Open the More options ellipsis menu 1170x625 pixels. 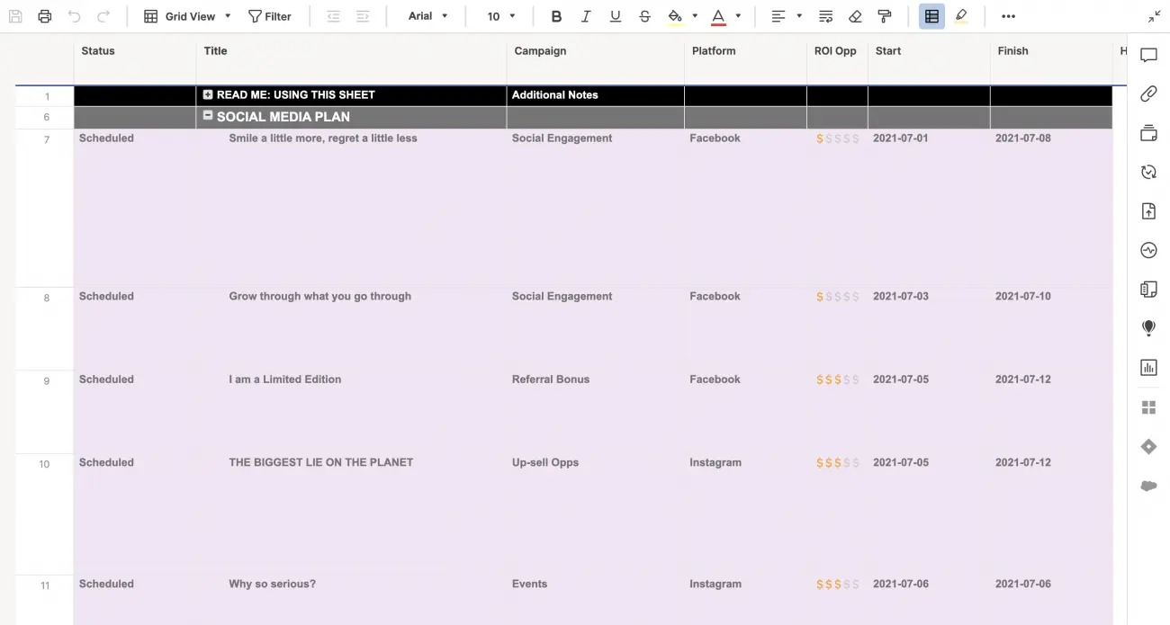[x=1008, y=15]
